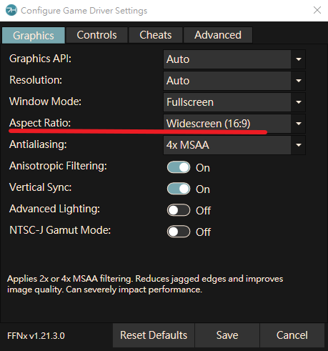Turn on NTSC-J Gamut Mode toggle
Viewport: 328px width, 351px height.
179,232
